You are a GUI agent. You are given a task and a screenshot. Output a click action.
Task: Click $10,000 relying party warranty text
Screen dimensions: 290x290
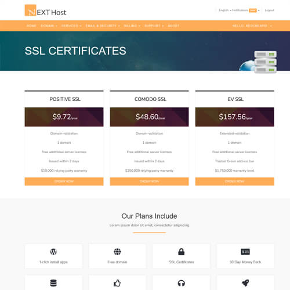tap(64, 171)
